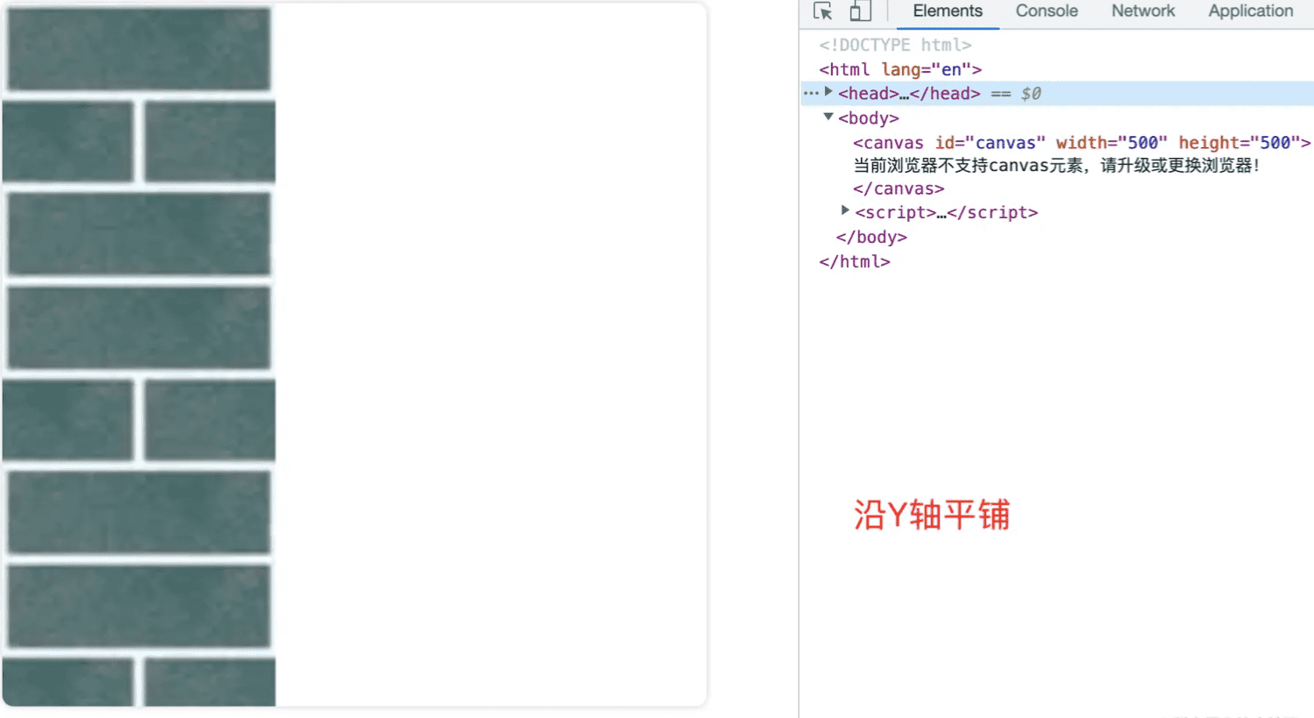
Task: Expand the script element node
Action: (x=845, y=210)
